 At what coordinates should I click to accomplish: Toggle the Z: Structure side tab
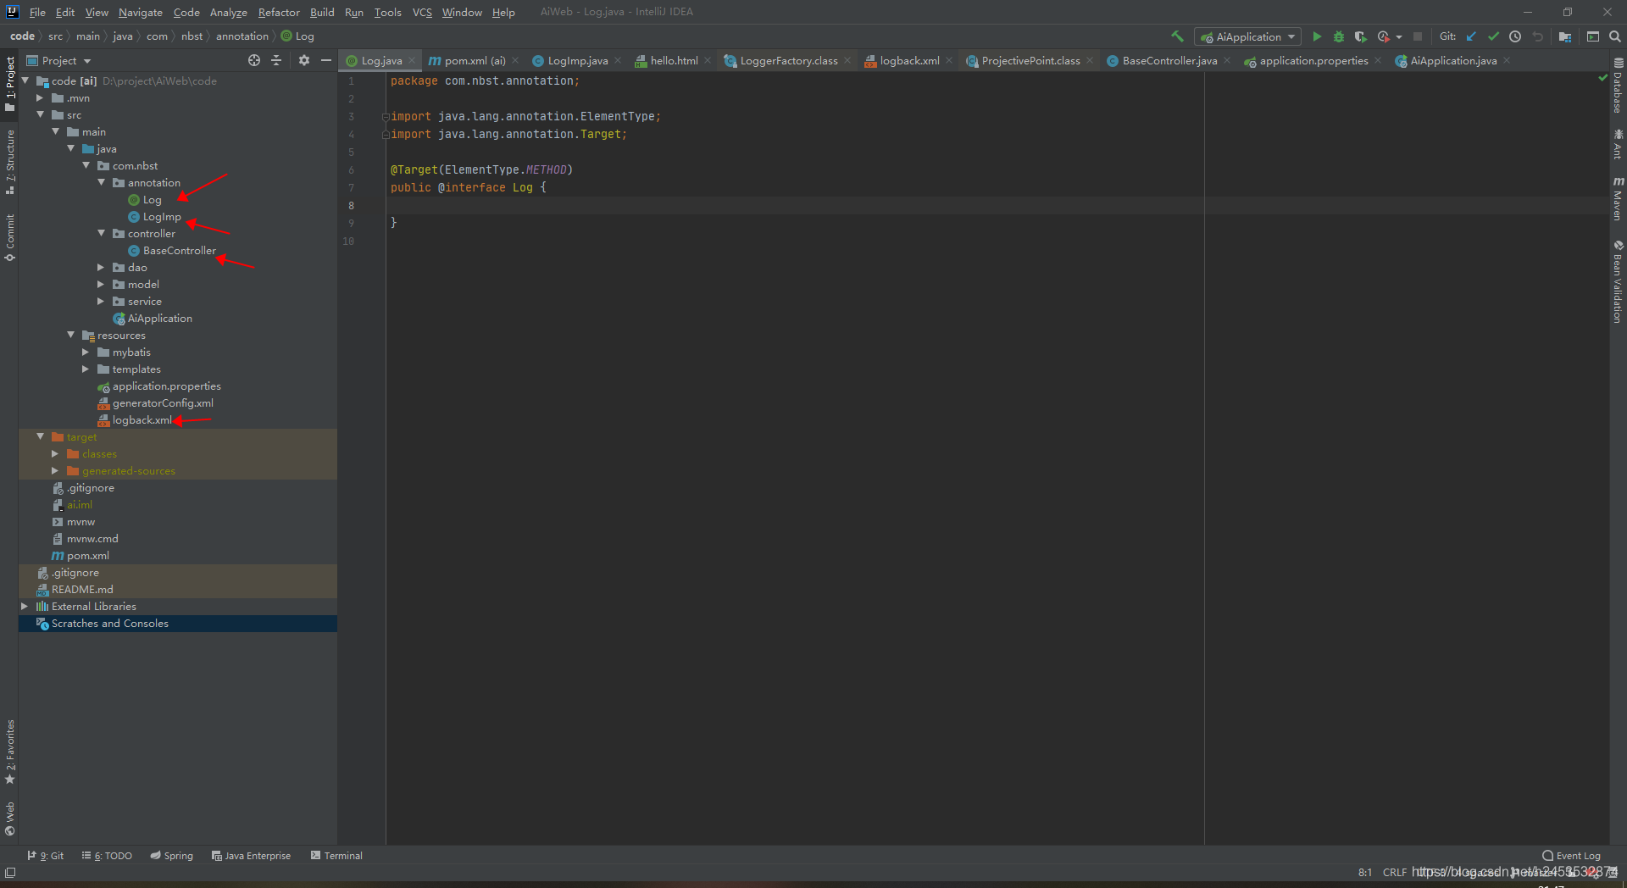click(x=10, y=162)
